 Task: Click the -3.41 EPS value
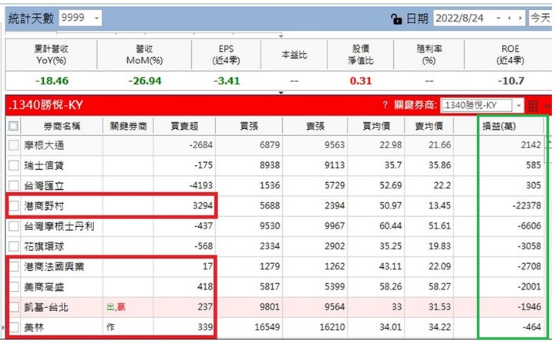(227, 81)
